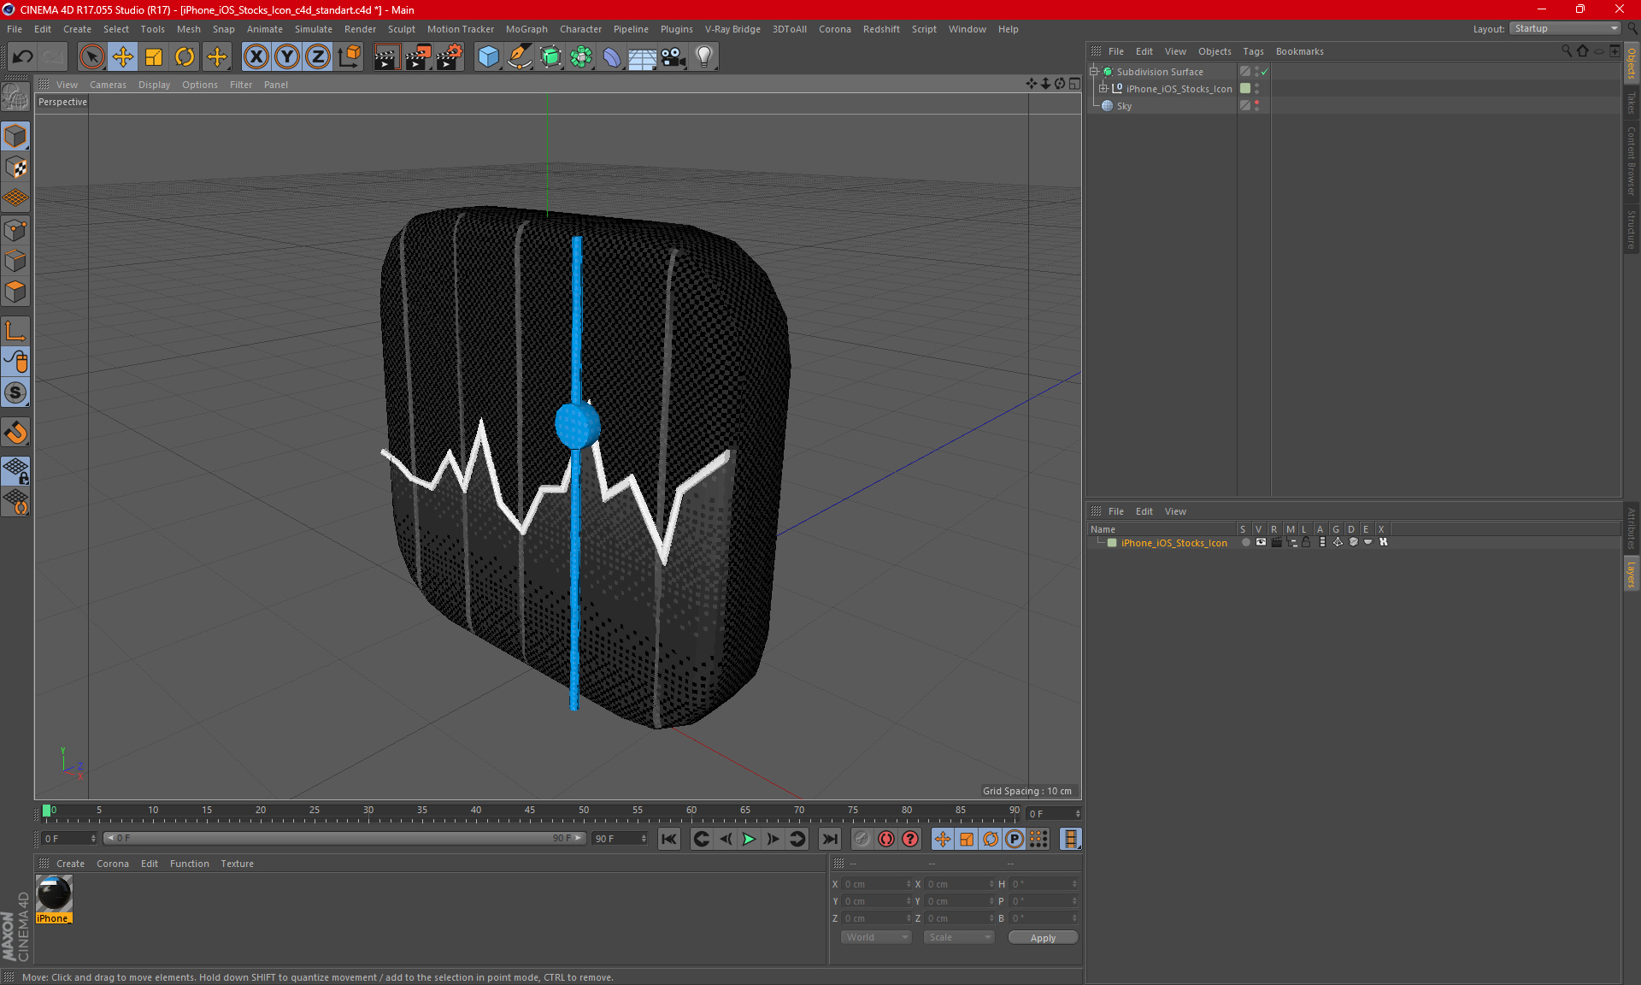Click the Apply button
Screen dimensions: 1641x985
click(1043, 938)
